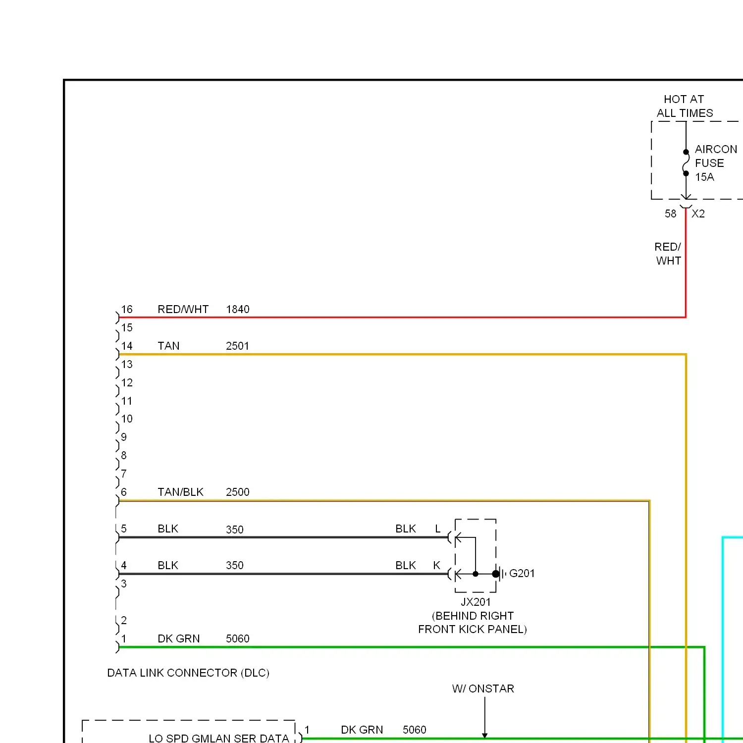Screen dimensions: 743x743
Task: Click DLC pin number '2'
Action: coord(124,620)
